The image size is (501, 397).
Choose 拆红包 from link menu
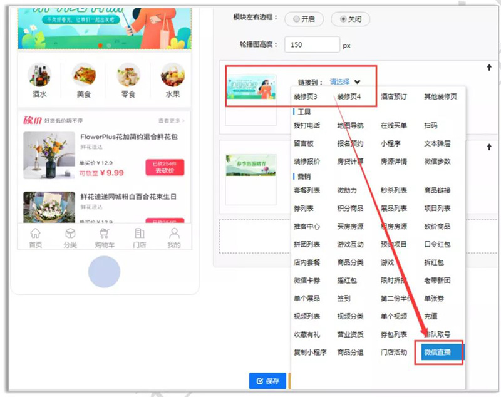[434, 262]
